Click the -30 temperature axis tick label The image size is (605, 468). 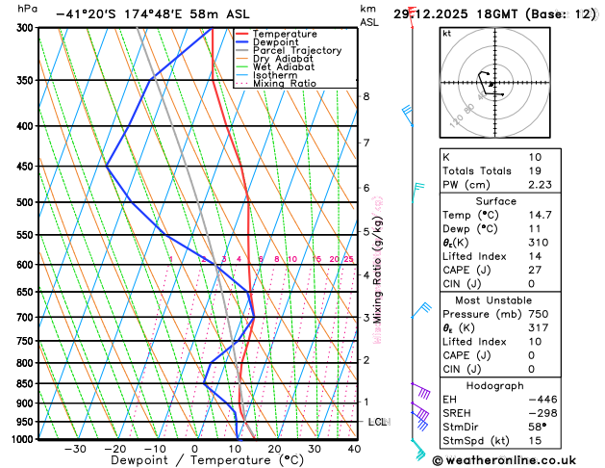pyautogui.click(x=75, y=449)
